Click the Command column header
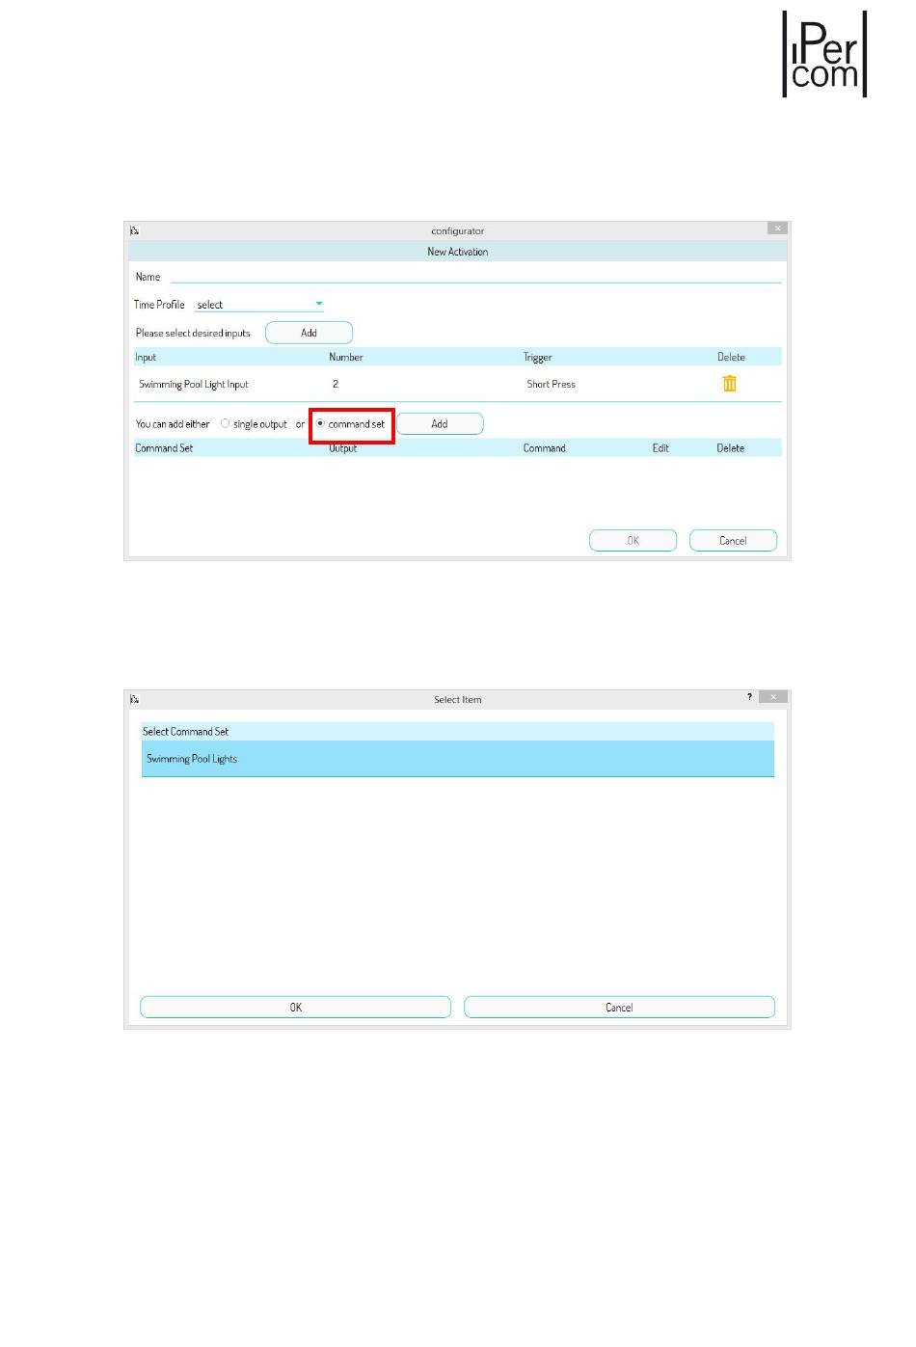The height and width of the screenshot is (1347, 916). [x=544, y=448]
